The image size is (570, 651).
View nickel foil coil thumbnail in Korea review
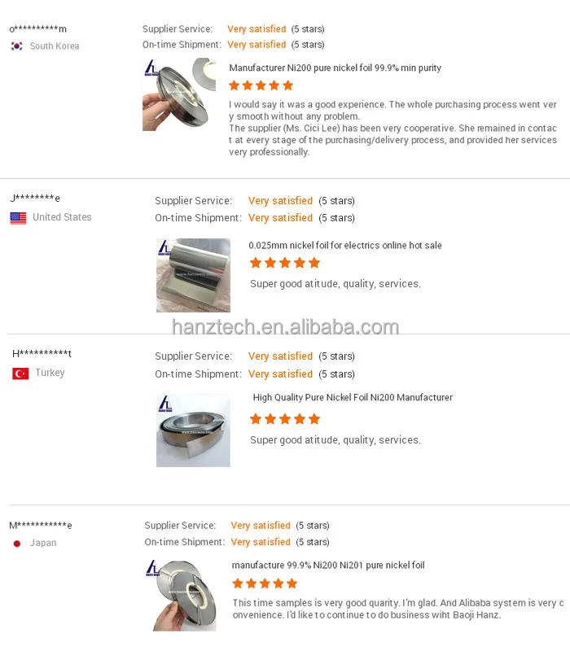tap(179, 94)
